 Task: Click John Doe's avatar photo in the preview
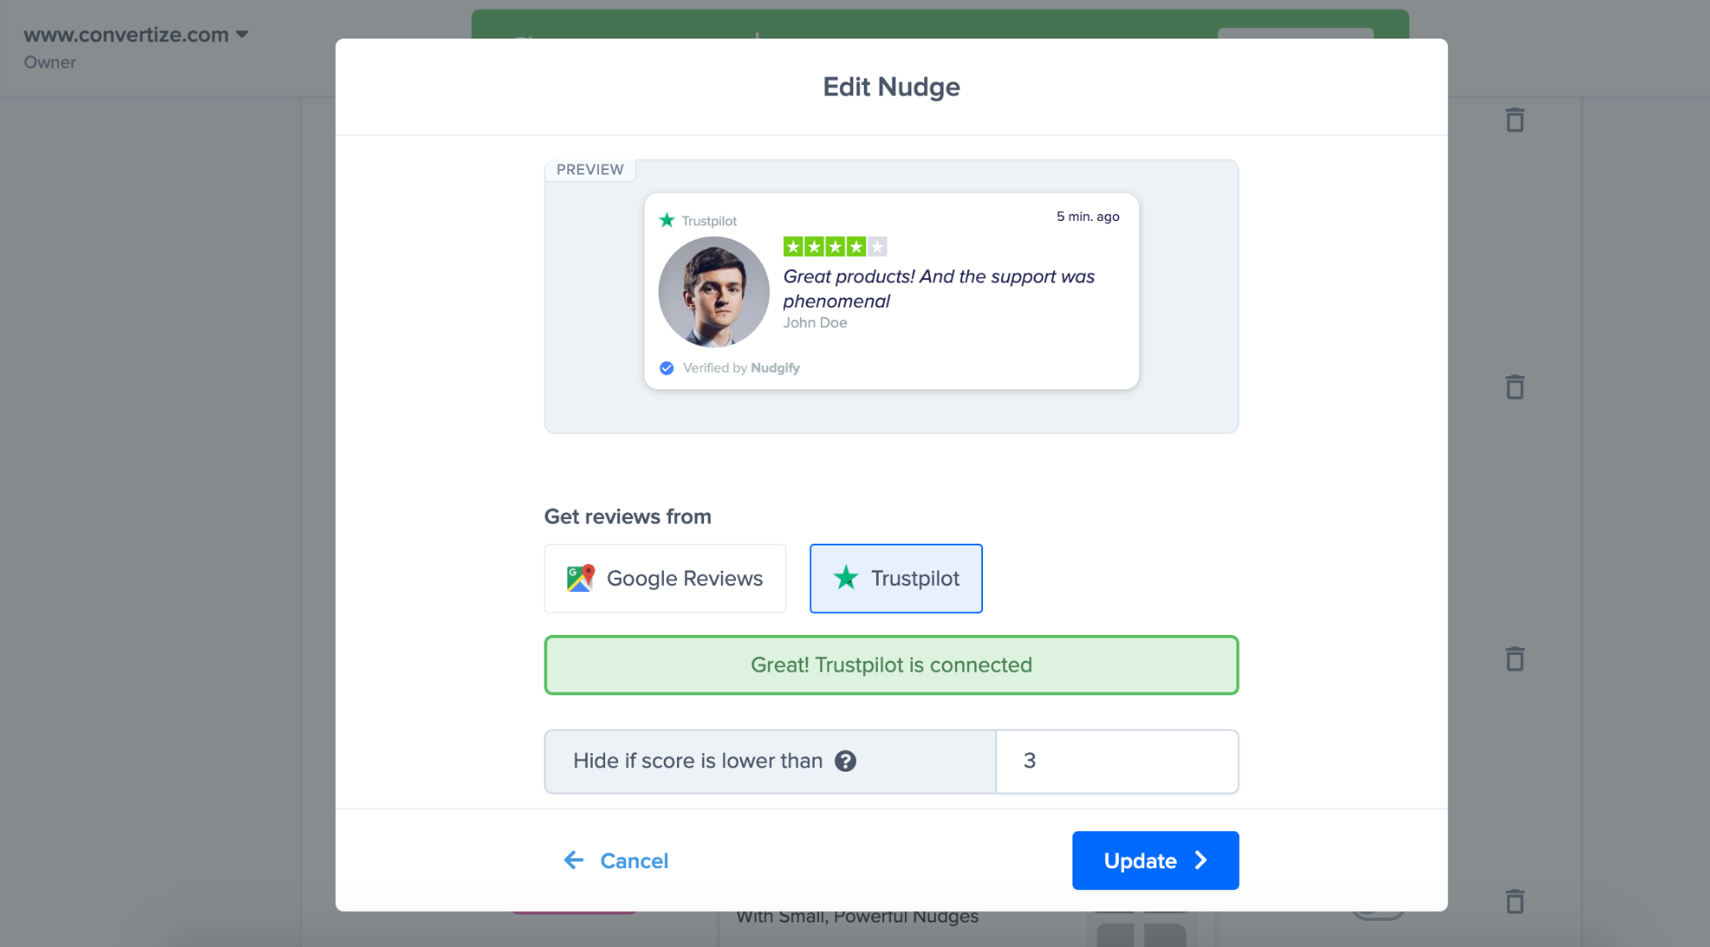coord(714,292)
